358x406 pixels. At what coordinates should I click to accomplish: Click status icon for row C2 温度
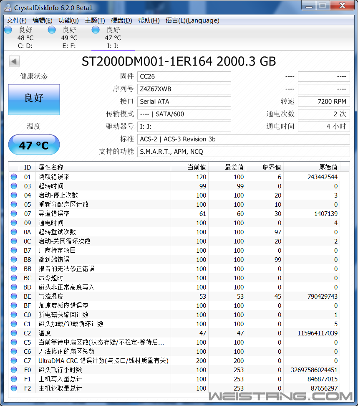click(14, 333)
